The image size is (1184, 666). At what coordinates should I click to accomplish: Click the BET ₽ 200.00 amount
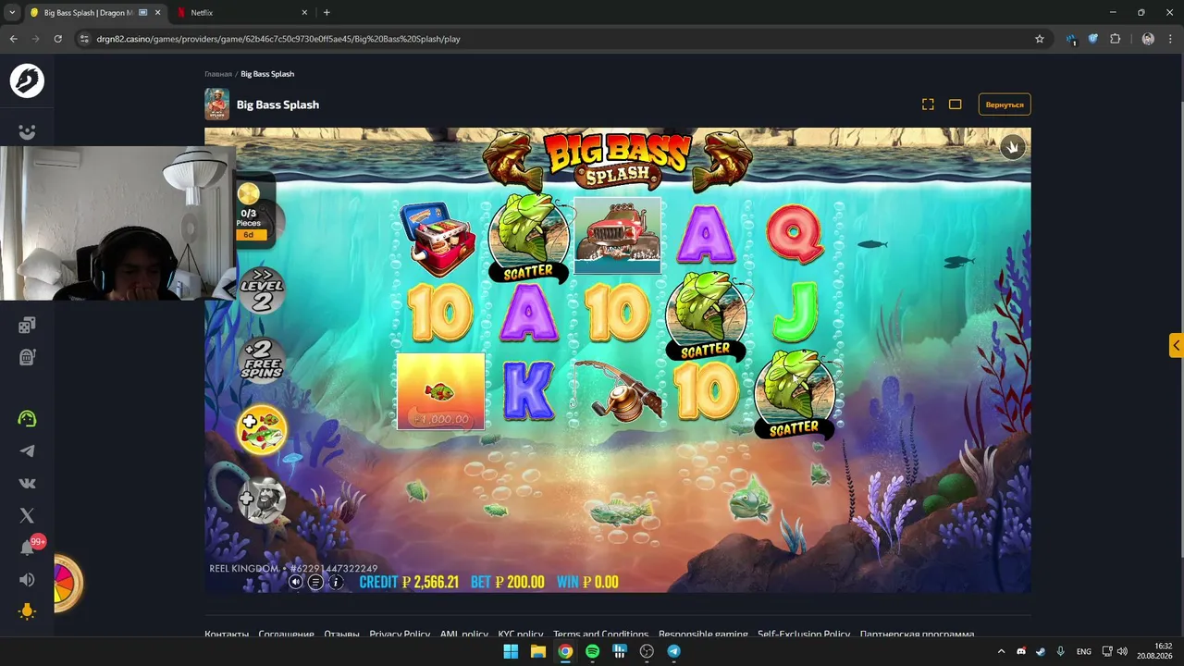508,582
